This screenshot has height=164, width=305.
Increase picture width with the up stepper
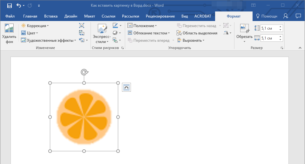click(x=280, y=37)
